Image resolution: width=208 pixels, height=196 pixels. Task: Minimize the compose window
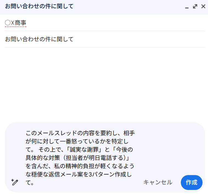[x=187, y=7]
